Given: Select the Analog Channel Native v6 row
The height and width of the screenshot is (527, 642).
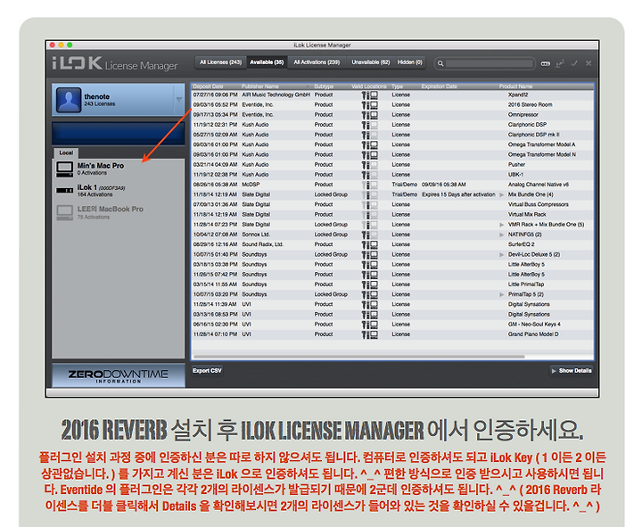Looking at the screenshot, I should click(x=392, y=185).
